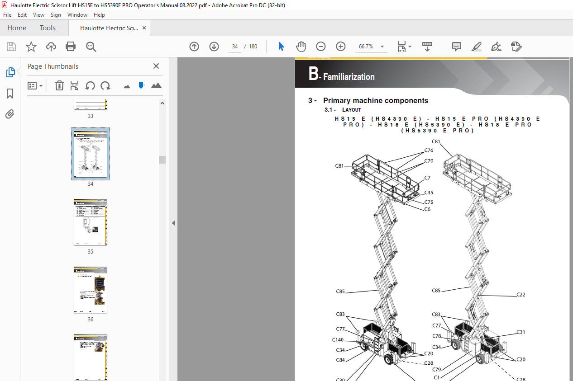The height and width of the screenshot is (381, 573).
Task: Select the Haulotte Electric Sci... document tab
Action: (x=109, y=28)
